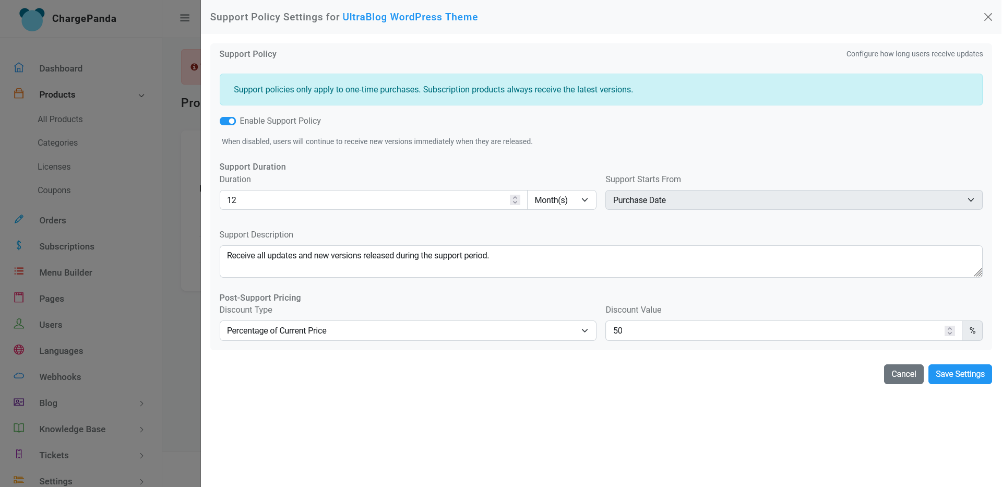This screenshot has width=1002, height=487.
Task: Click the Subscriptions dollar icon
Action: (19, 246)
